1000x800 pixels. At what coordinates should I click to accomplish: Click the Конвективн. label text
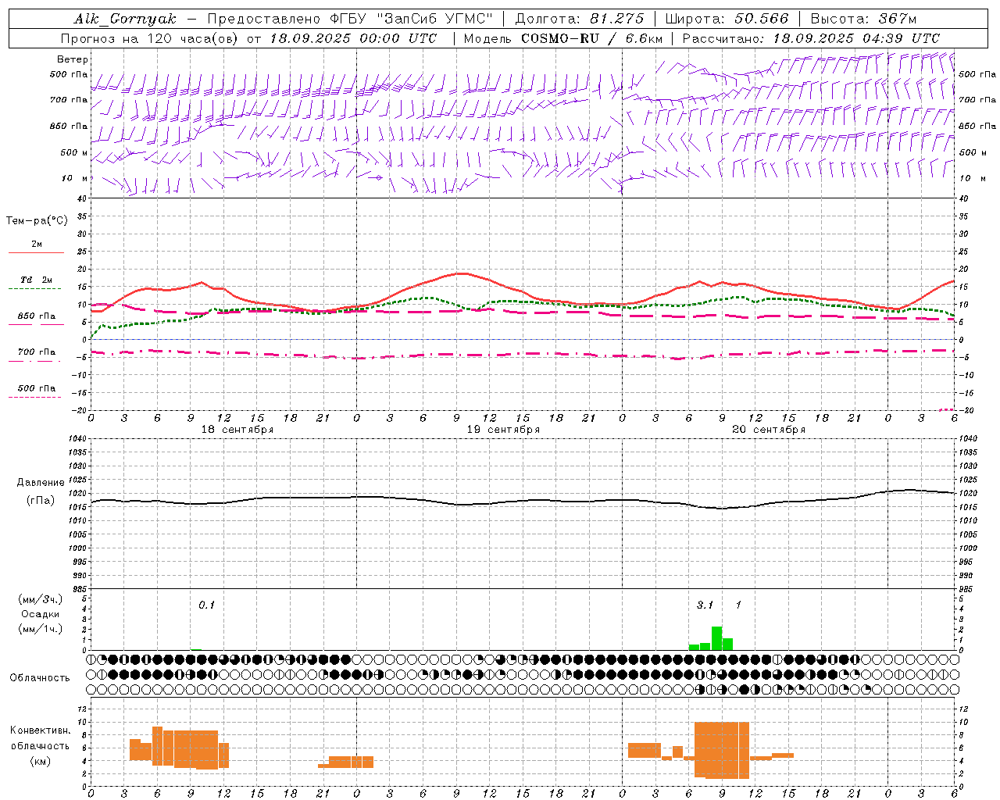[x=41, y=730]
